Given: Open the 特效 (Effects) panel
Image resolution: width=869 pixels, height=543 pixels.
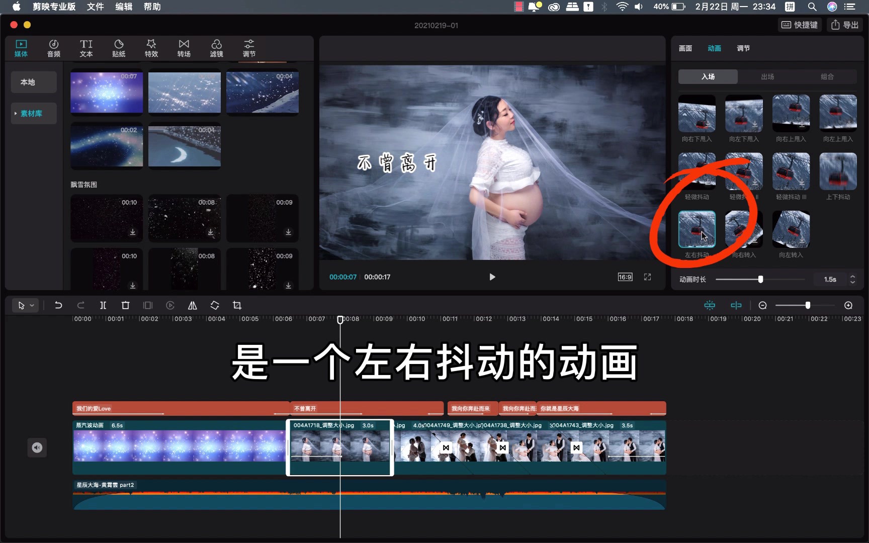Looking at the screenshot, I should [151, 48].
